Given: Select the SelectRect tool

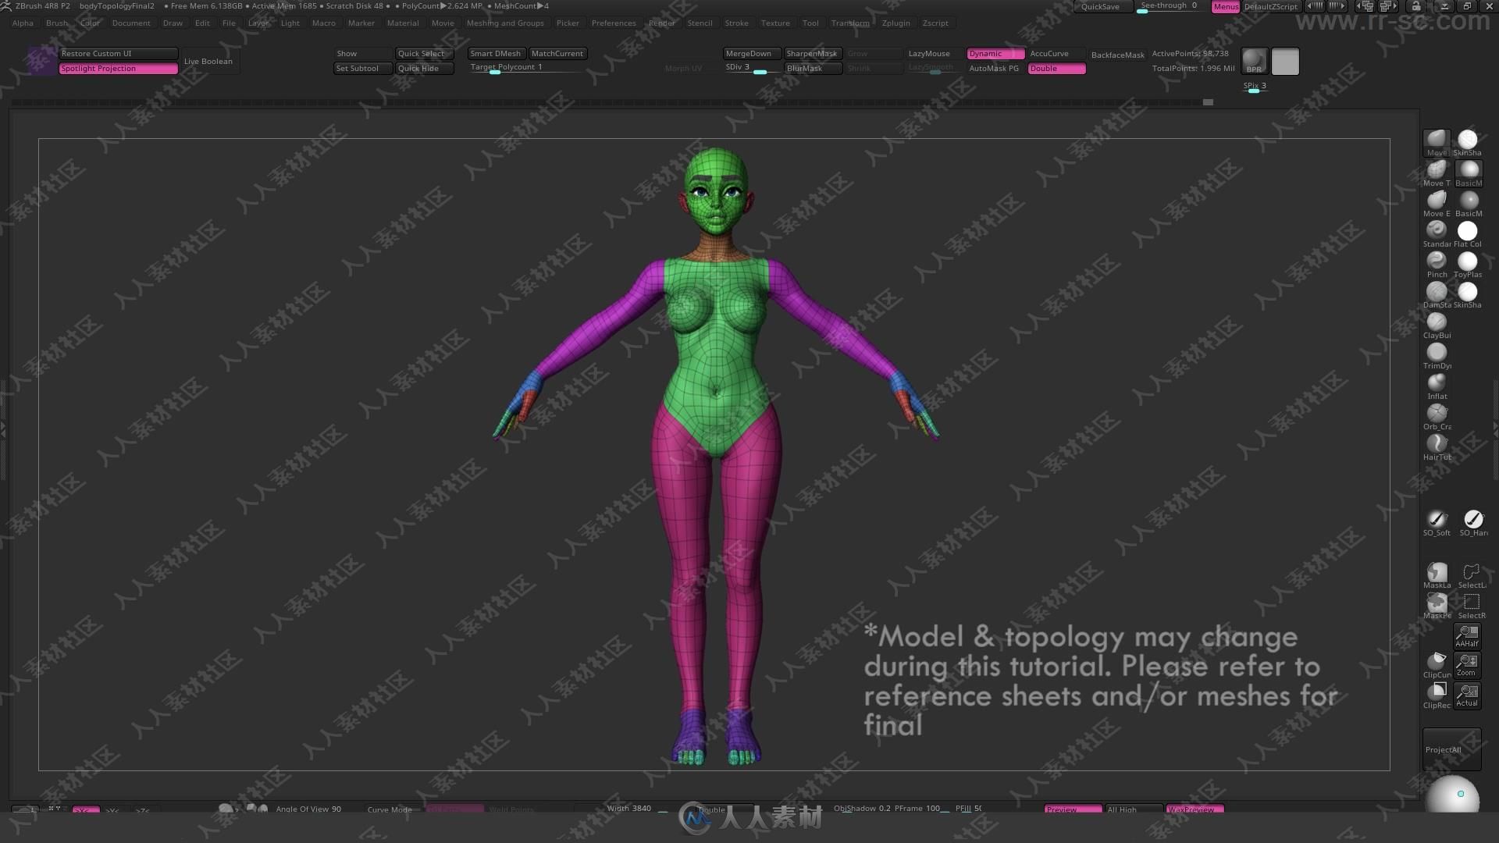Looking at the screenshot, I should click(1472, 606).
